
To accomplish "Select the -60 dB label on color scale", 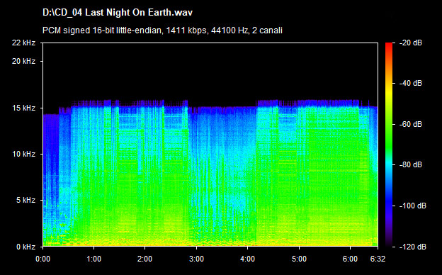I will [411, 124].
